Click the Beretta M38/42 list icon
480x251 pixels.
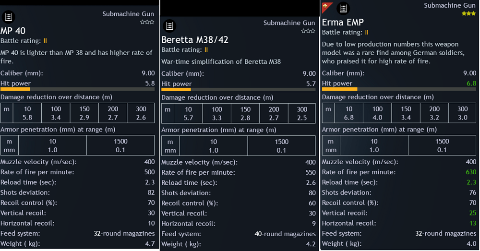(x=169, y=26)
